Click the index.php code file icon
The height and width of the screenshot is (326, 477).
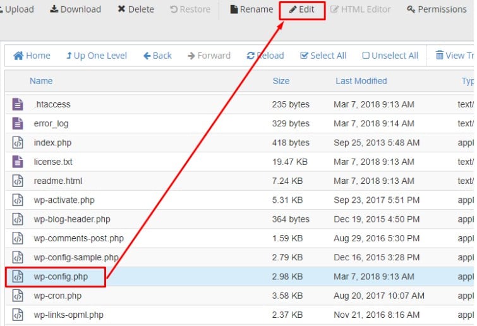[x=18, y=142]
